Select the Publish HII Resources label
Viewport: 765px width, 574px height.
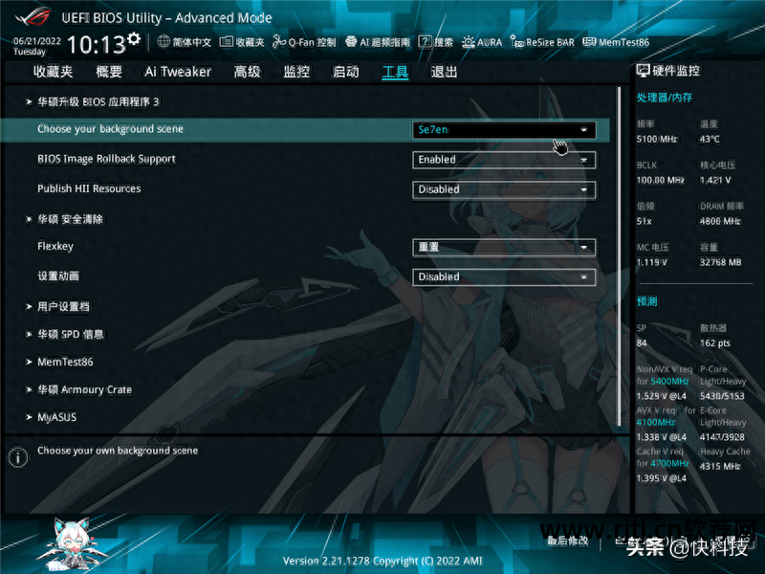tap(89, 188)
